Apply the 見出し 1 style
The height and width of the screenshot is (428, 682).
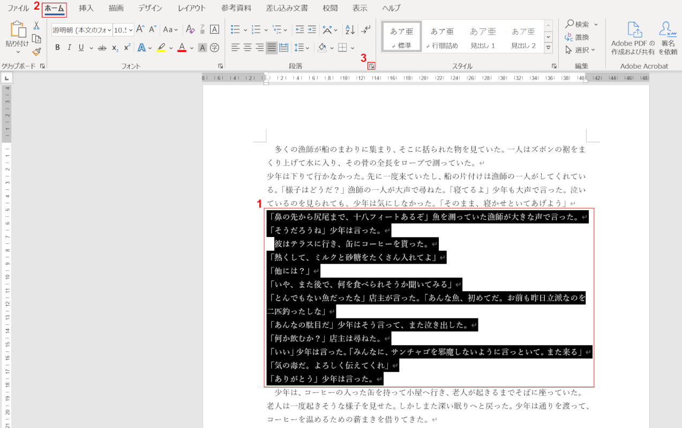pyautogui.click(x=483, y=37)
